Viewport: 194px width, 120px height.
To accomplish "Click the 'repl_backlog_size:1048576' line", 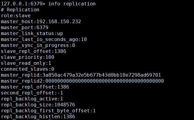I will point(38,105).
